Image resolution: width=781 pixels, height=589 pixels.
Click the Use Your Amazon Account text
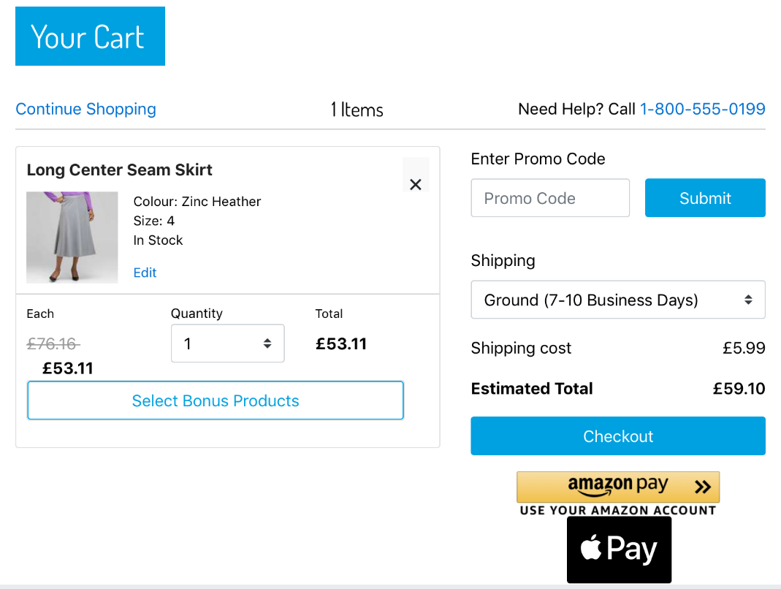(618, 510)
